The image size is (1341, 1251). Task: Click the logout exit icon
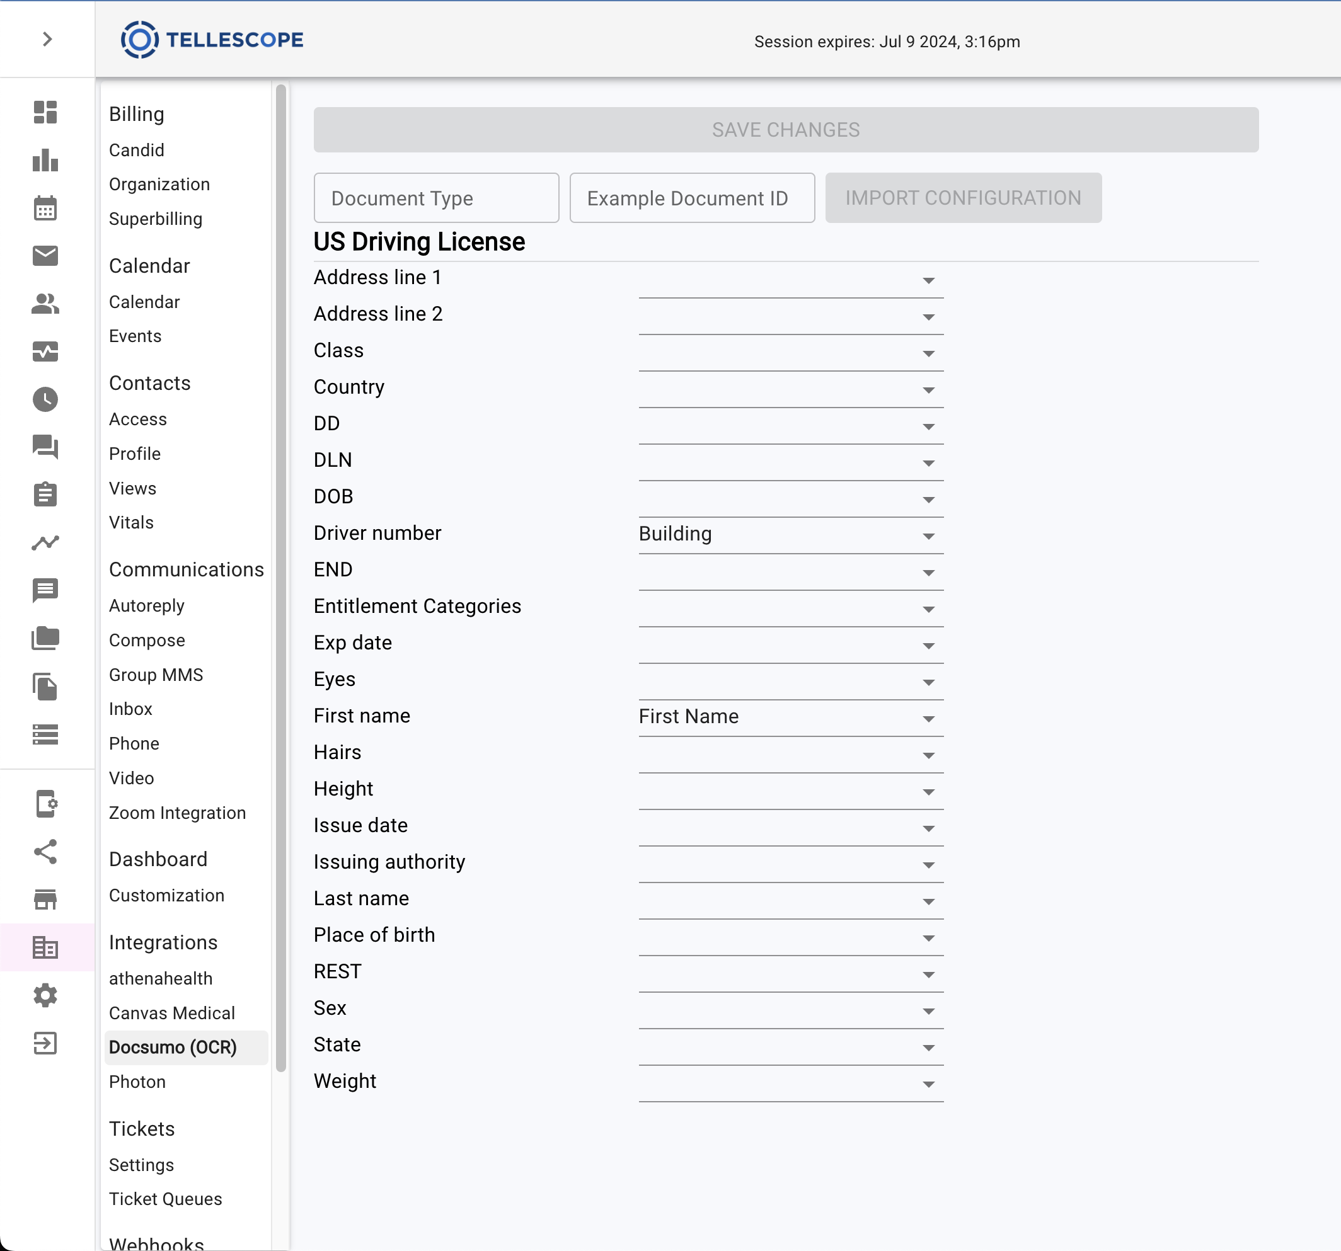[45, 1043]
